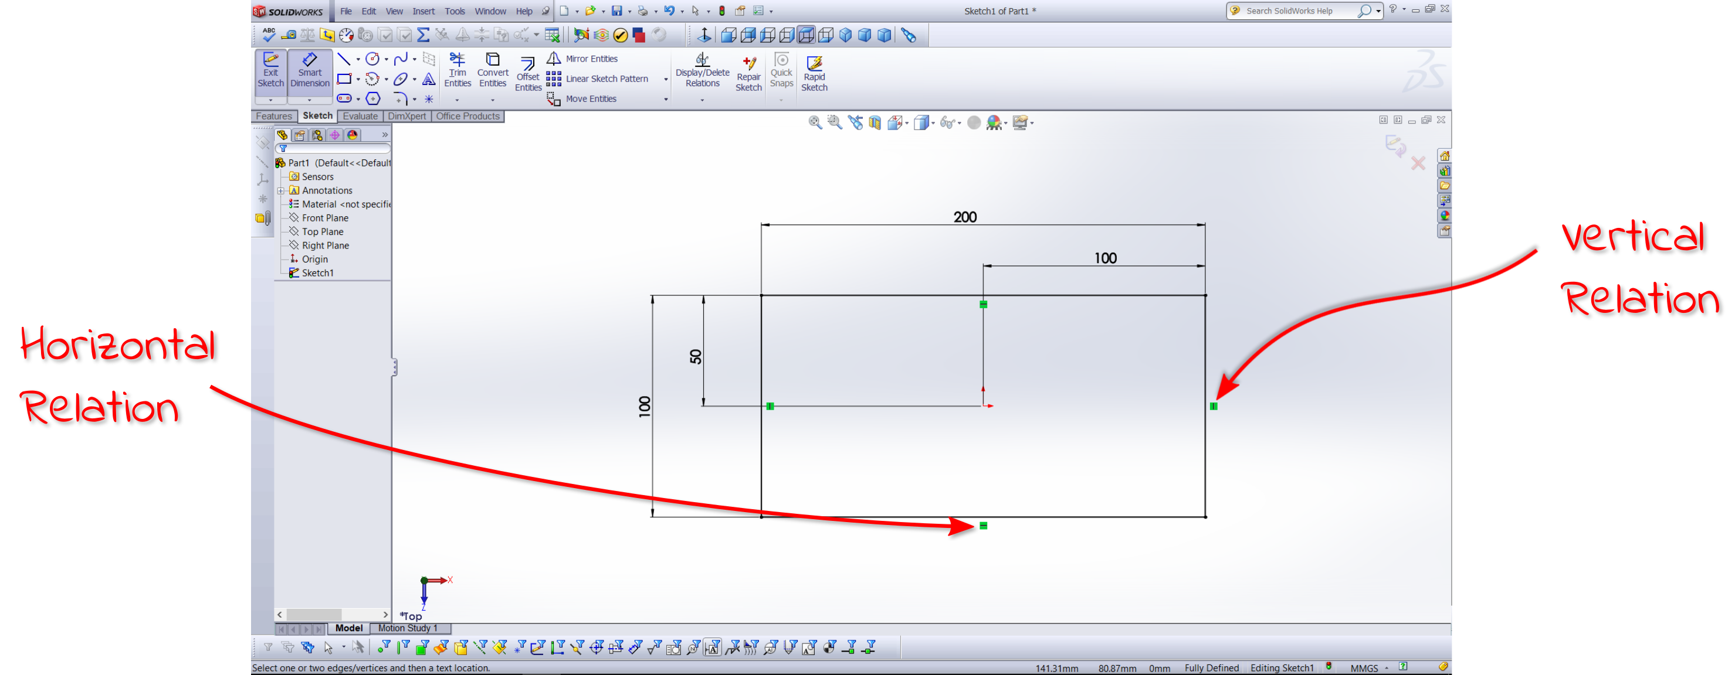Open the Tools menu
1735x675 pixels.
click(455, 11)
